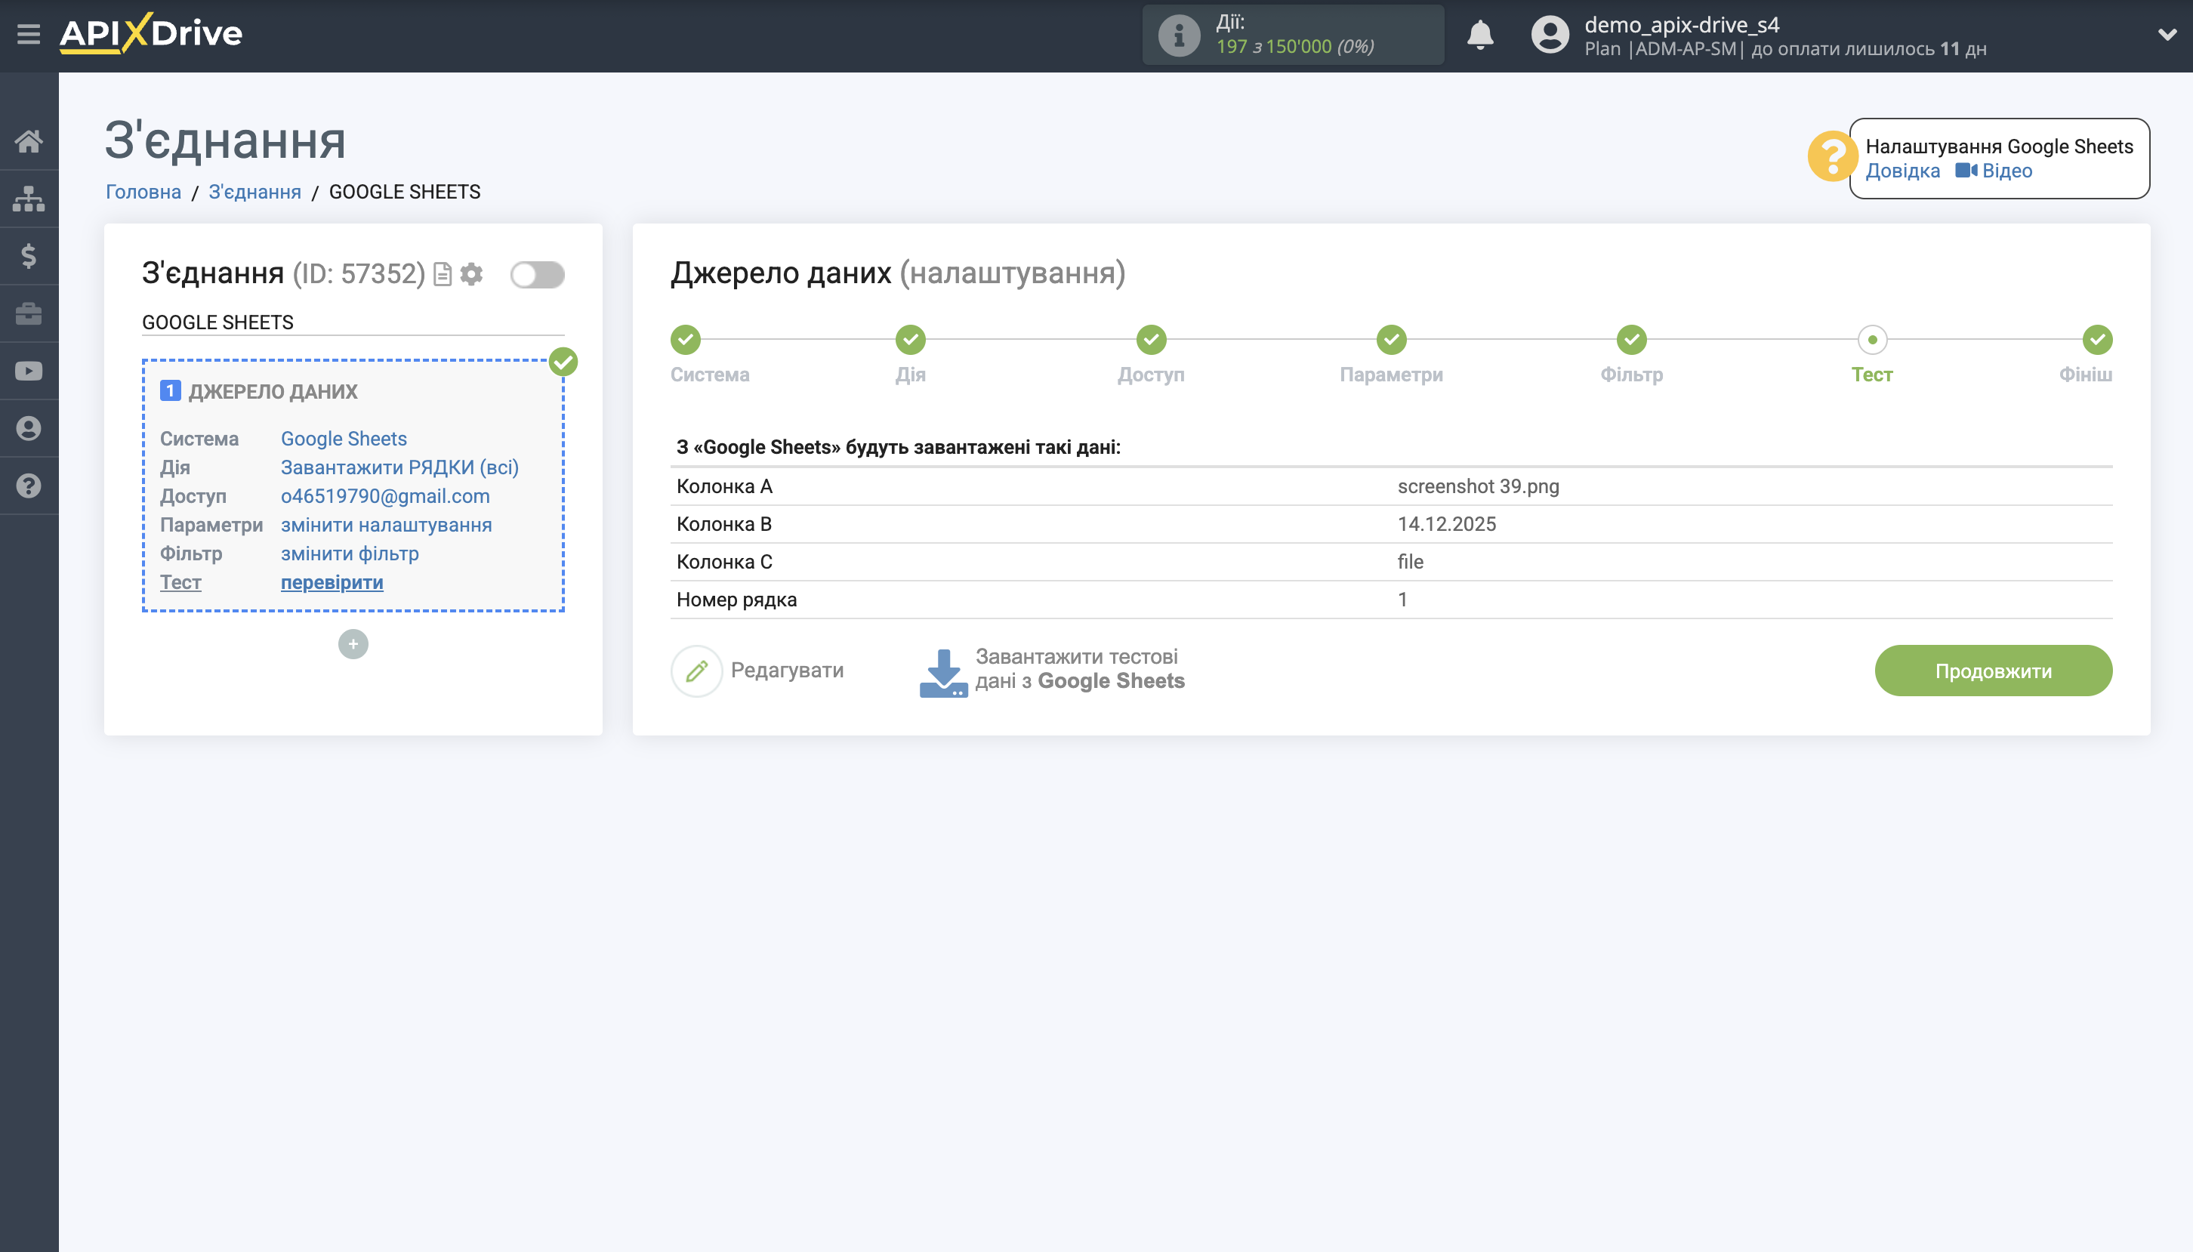Image resolution: width=2193 pixels, height=1252 pixels.
Task: Open the connections icon in left sidebar
Action: [29, 198]
